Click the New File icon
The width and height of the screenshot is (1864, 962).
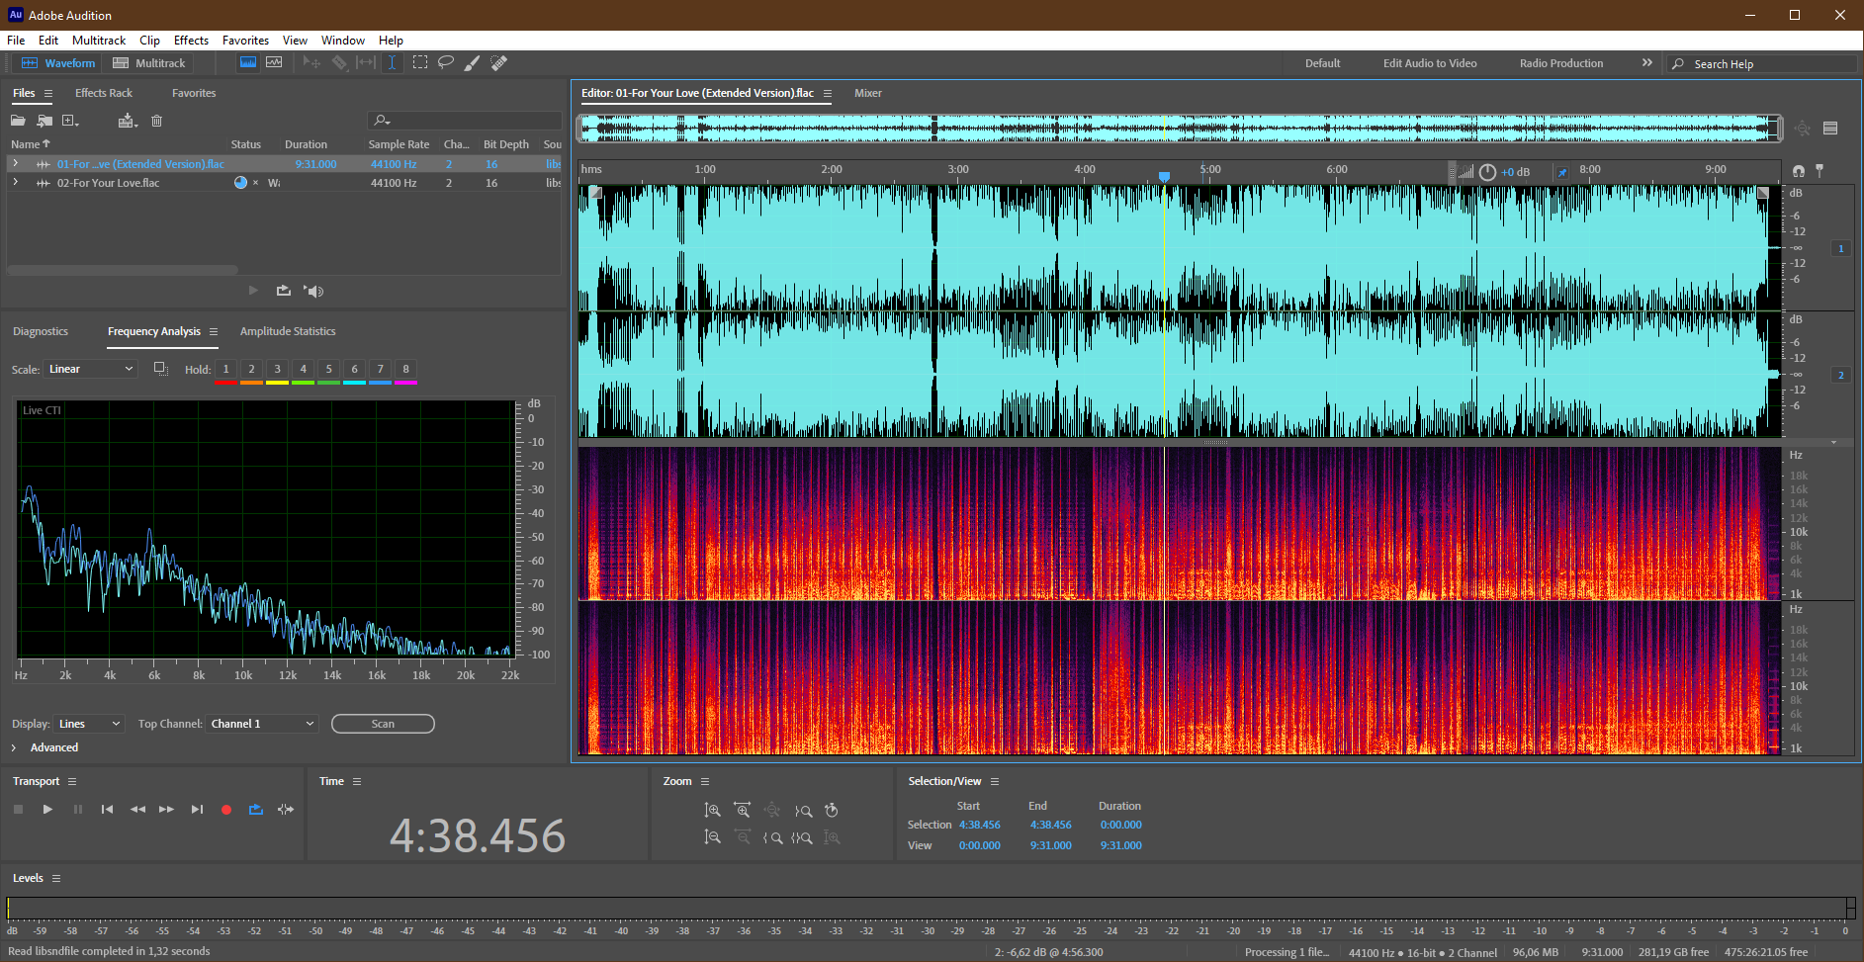click(70, 121)
